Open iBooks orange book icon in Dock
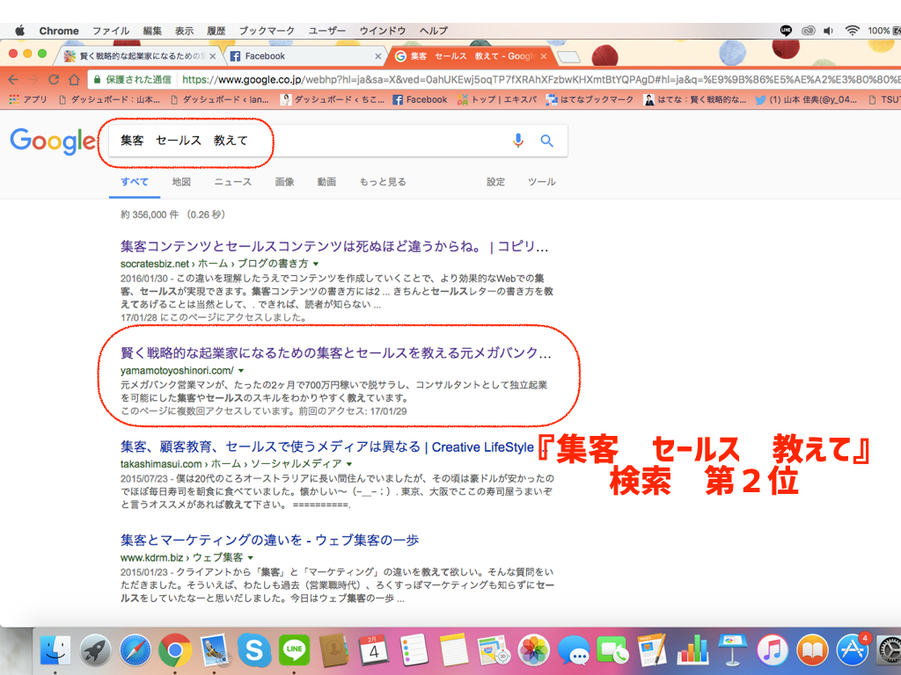This screenshot has height=675, width=901. coord(812,651)
